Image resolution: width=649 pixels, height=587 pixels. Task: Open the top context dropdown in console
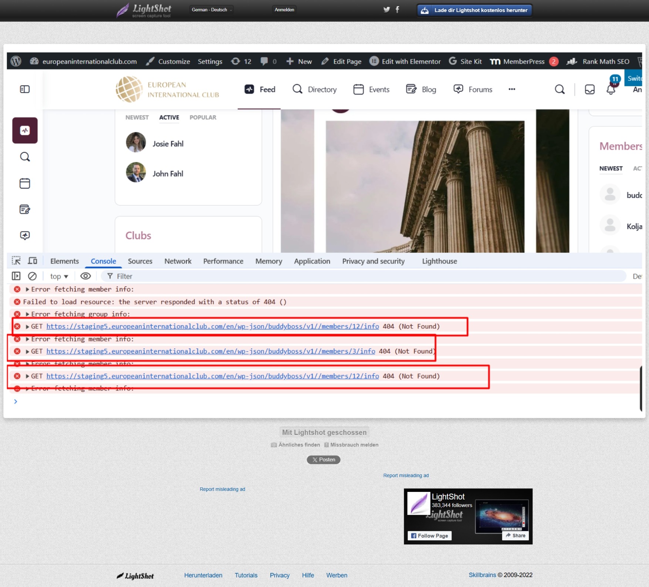tap(59, 276)
